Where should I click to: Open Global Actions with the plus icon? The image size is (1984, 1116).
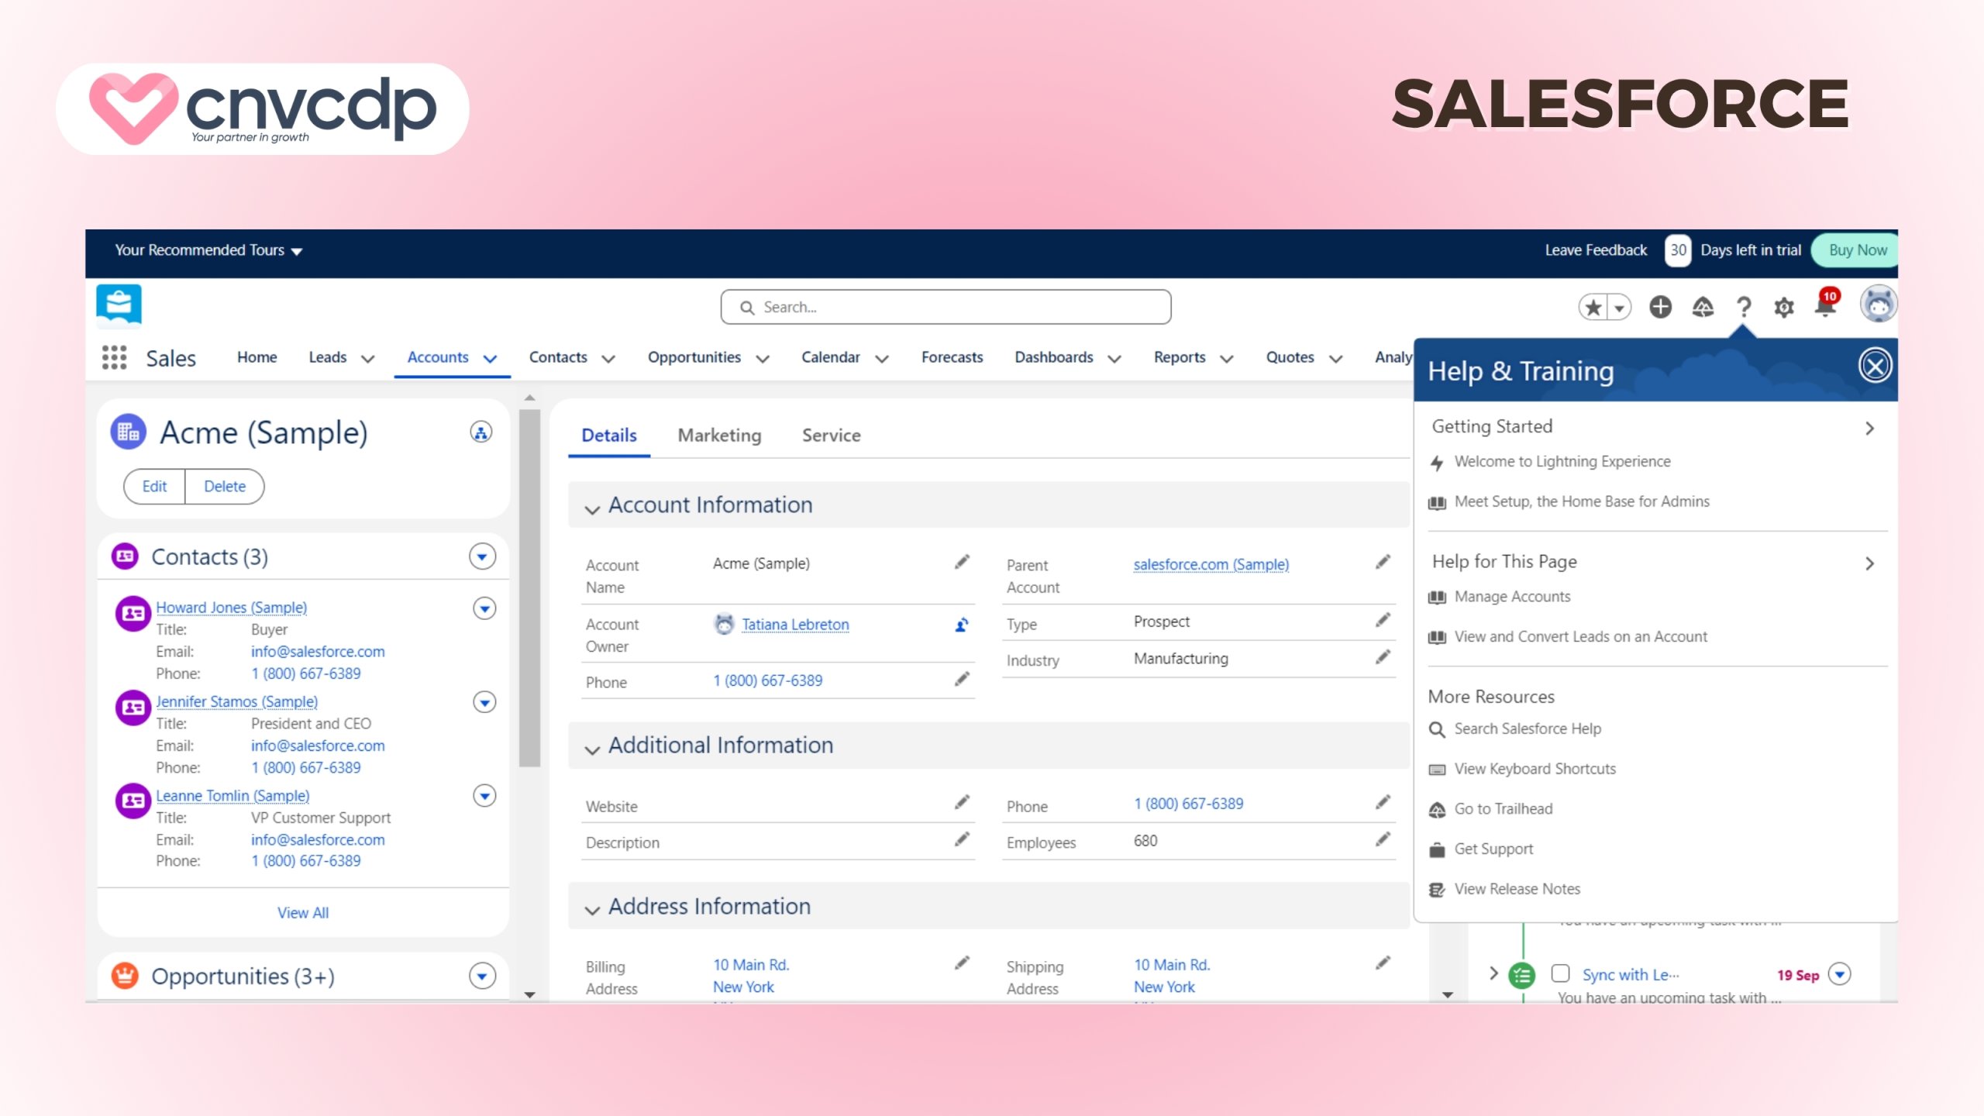1661,307
